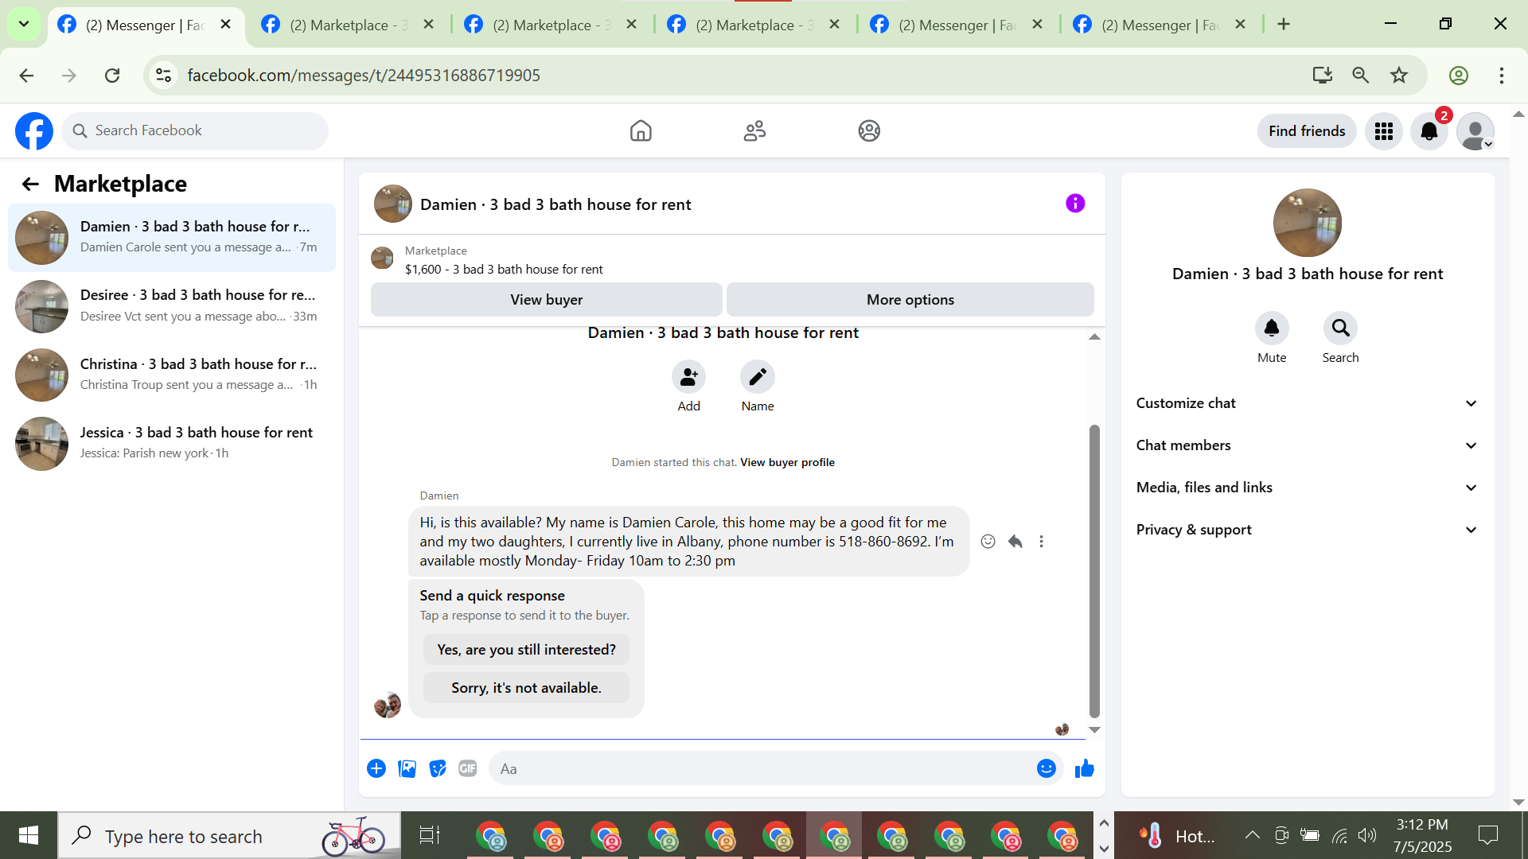Open emoji picker in message box

coord(1046,768)
